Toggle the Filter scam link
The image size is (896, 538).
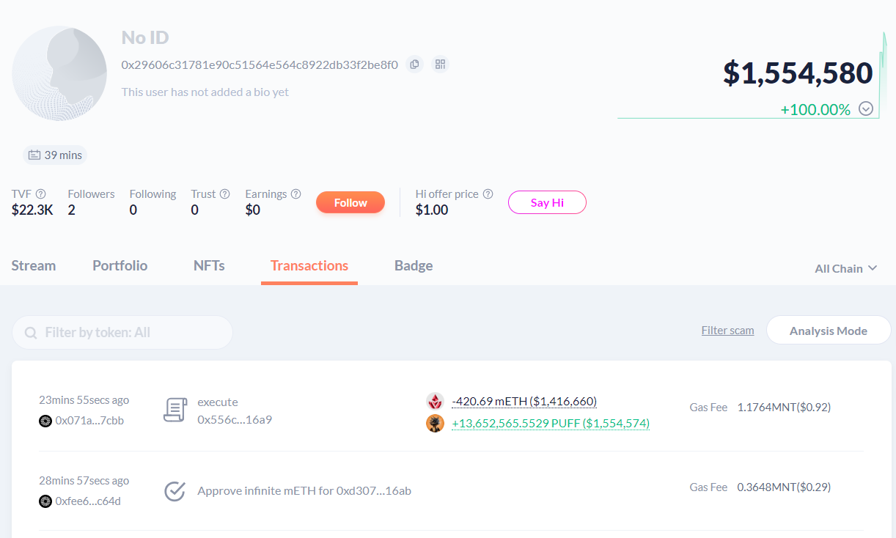tap(727, 331)
